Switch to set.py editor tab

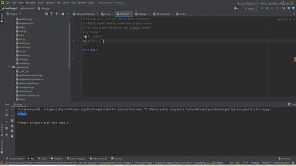click(x=182, y=14)
